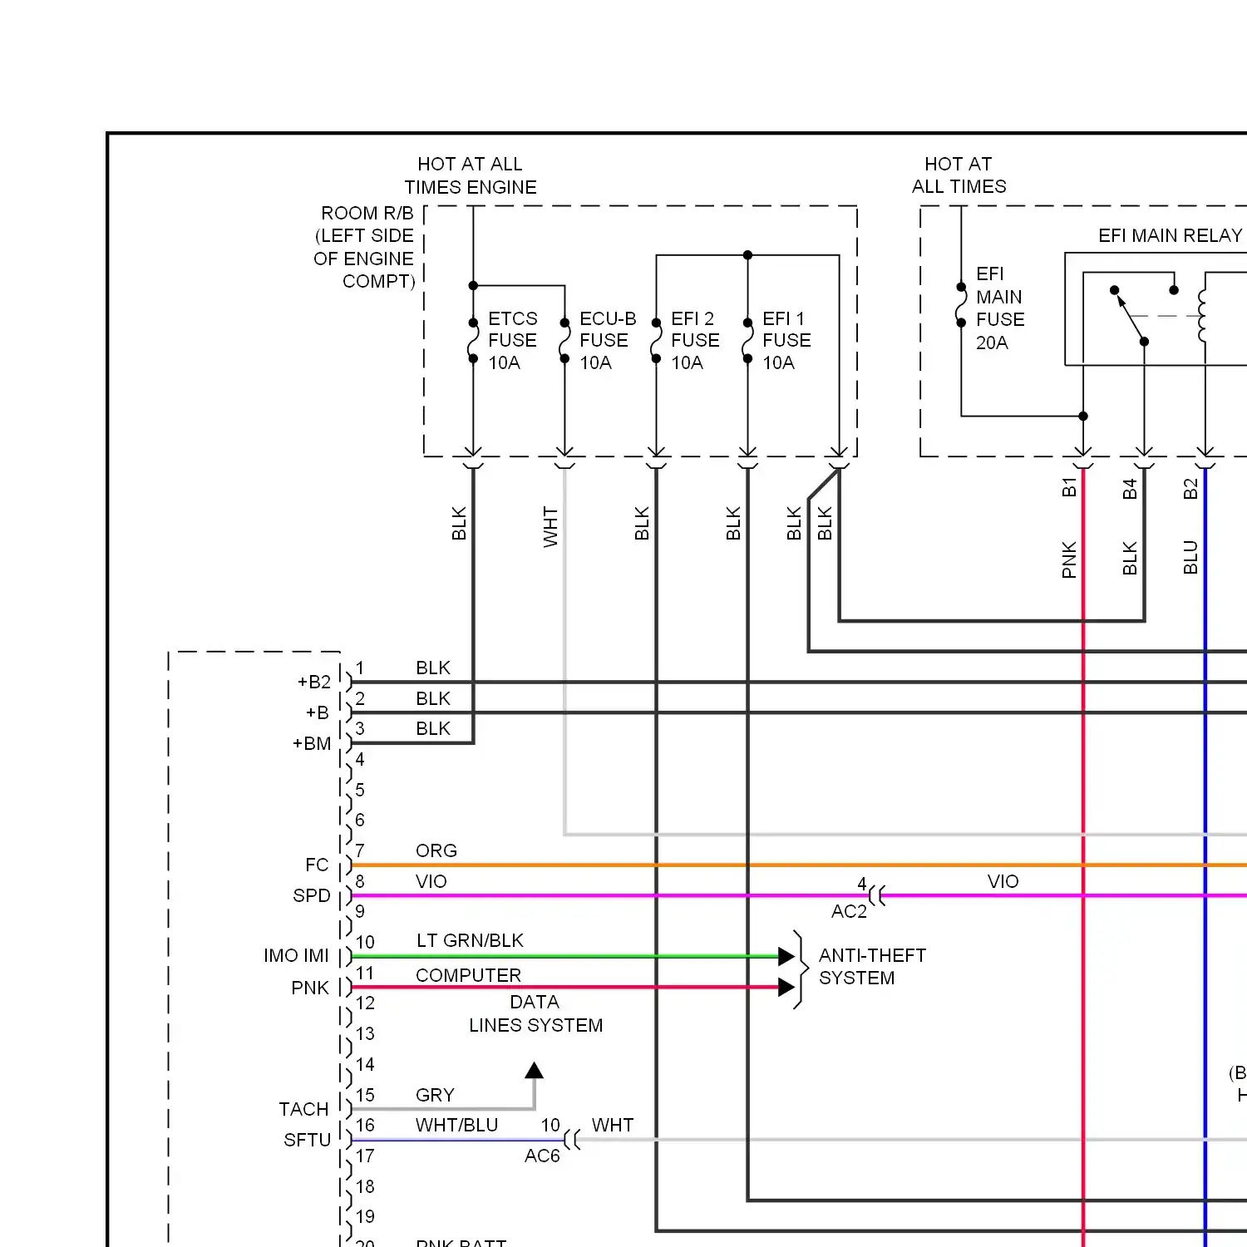The height and width of the screenshot is (1247, 1247).
Task: Select the "B4" connector terminal label
Action: coord(1130,489)
